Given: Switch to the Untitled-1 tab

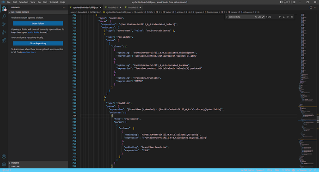Looking at the screenshot, I should click(113, 7).
